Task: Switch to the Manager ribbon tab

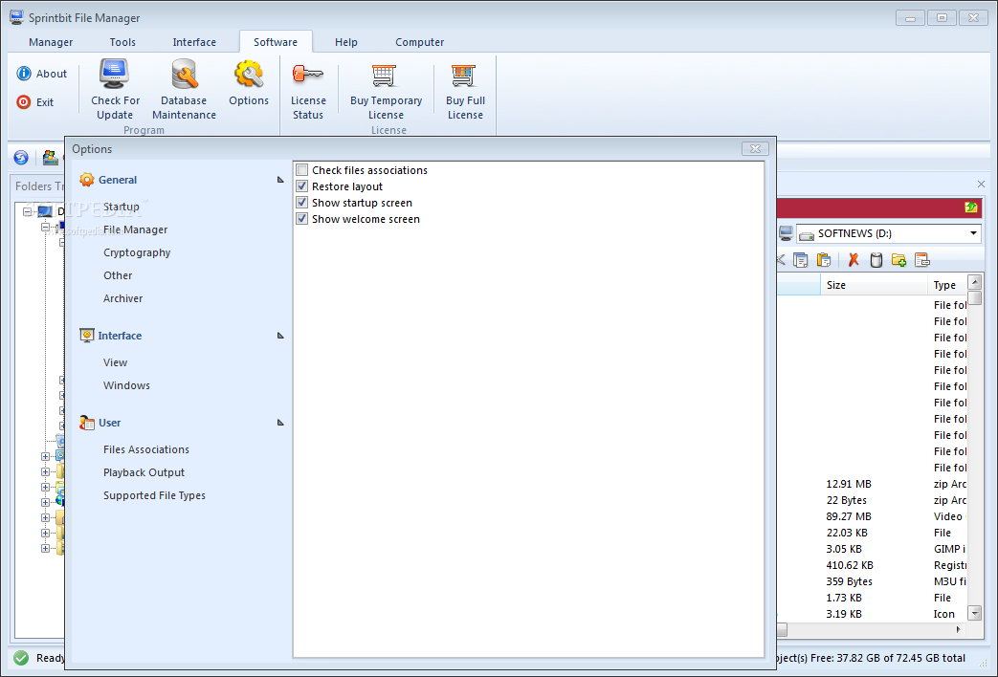Action: [51, 42]
